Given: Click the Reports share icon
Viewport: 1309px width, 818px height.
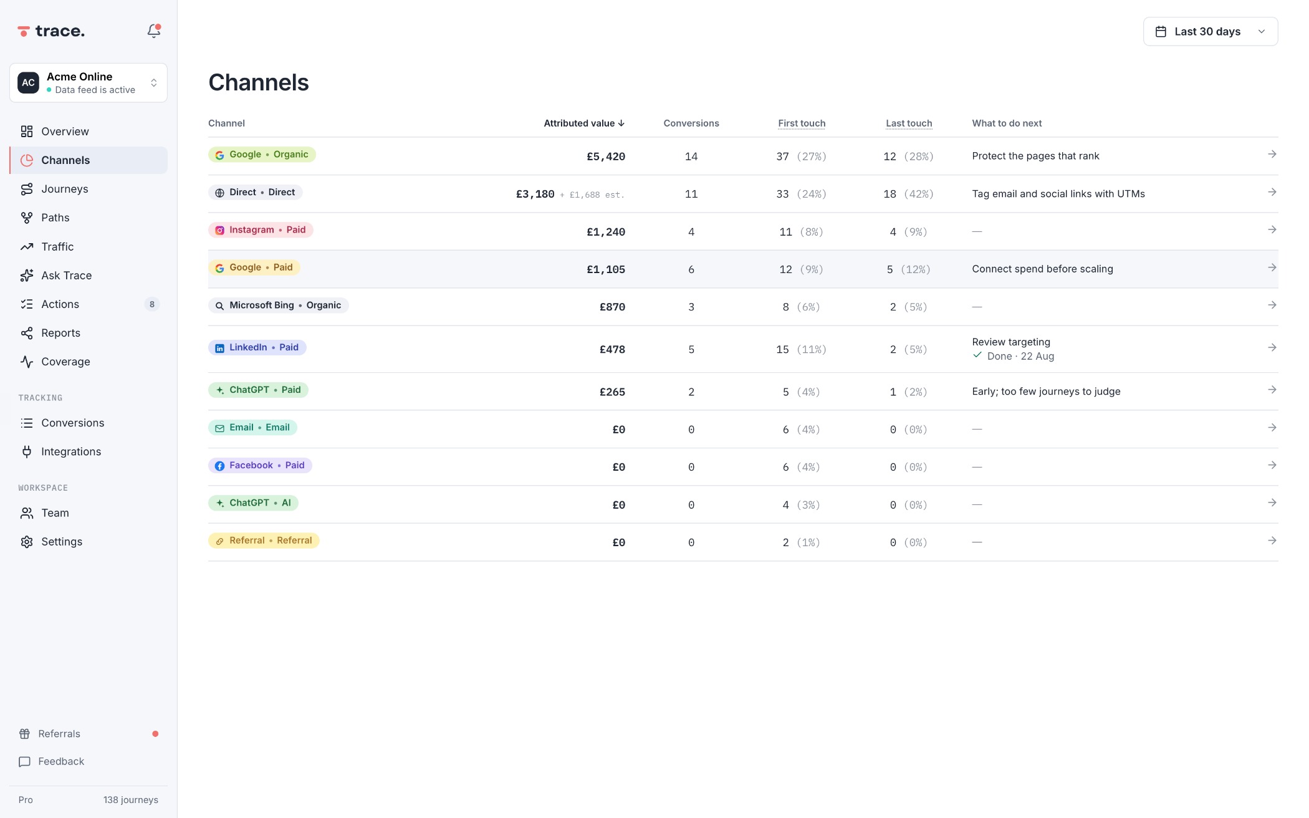Looking at the screenshot, I should pos(27,333).
